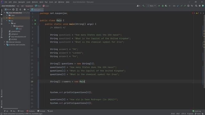Open Search Everywhere magnifier icon
This screenshot has height=115, width=205.
click(196, 6)
